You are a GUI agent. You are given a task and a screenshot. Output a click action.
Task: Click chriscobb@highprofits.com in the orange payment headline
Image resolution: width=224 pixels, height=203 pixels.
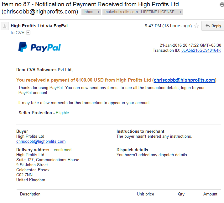tap(184, 80)
